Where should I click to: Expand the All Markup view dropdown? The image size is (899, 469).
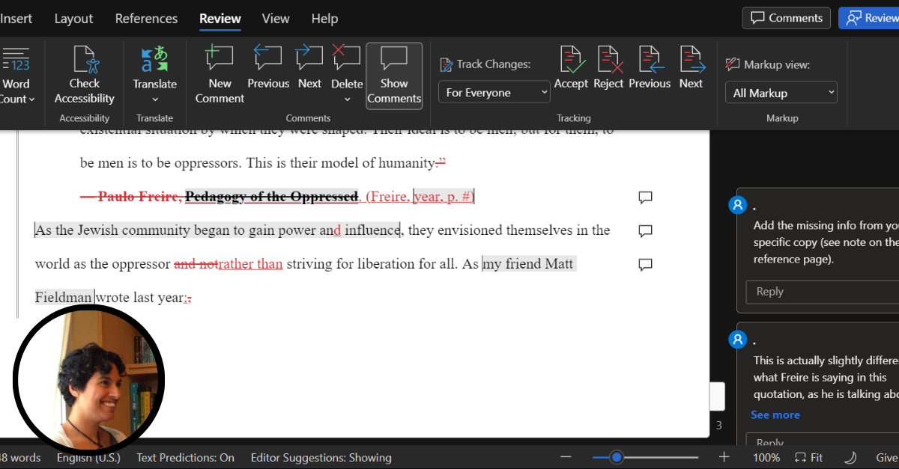click(x=781, y=93)
